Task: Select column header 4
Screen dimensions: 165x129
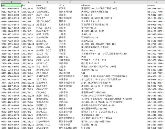Action: tap(70, 2)
